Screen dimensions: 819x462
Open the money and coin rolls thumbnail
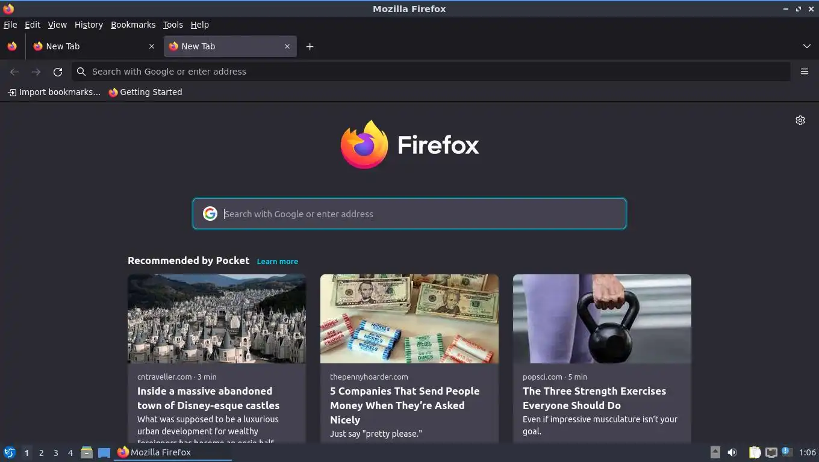pos(409,319)
